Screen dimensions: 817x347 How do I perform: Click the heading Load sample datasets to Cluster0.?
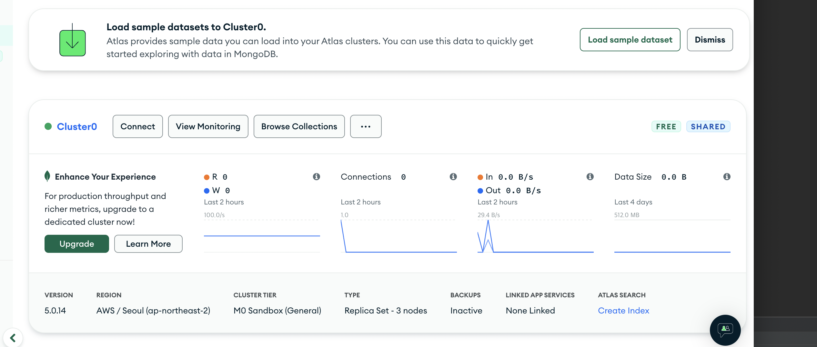pos(186,27)
